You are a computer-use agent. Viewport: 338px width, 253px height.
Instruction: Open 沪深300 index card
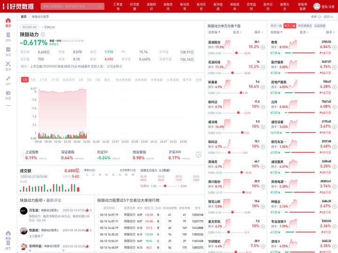click(x=181, y=155)
